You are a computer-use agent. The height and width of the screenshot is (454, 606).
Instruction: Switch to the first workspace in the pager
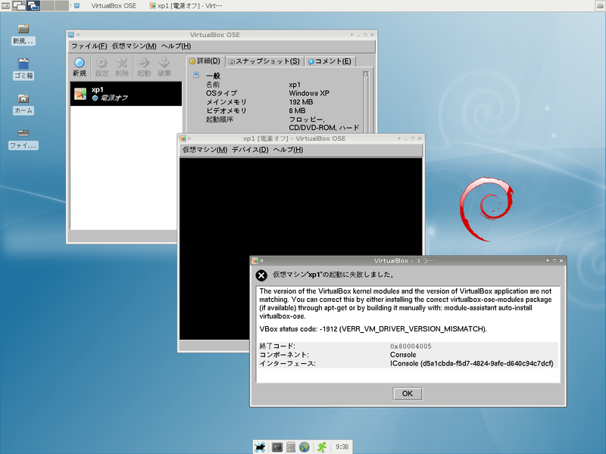(20, 5)
